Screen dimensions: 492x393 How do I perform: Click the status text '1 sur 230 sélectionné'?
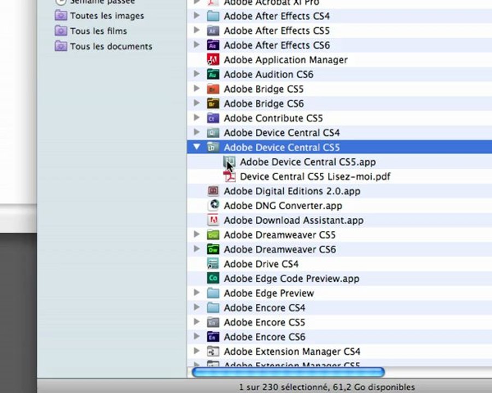click(283, 387)
